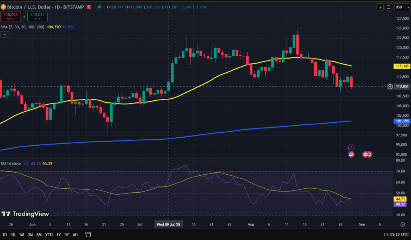Switch to the 1Y time range
Image resolution: width=411 pixels, height=240 pixels.
[59, 235]
